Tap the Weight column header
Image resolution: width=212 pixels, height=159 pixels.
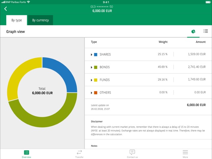tap(163, 42)
